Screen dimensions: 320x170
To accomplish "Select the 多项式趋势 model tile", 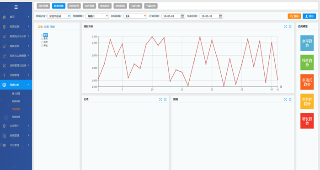I will [307, 82].
